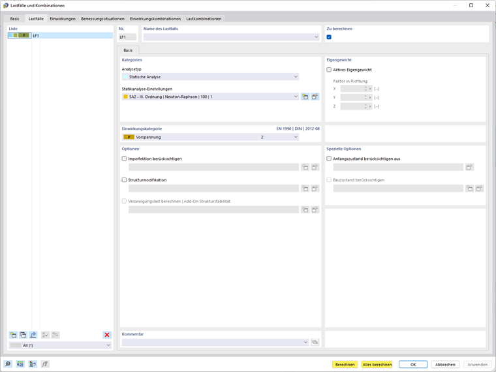Viewport: 496px width, 372px height.
Task: Click edit imperfection case icon
Action: (315, 167)
